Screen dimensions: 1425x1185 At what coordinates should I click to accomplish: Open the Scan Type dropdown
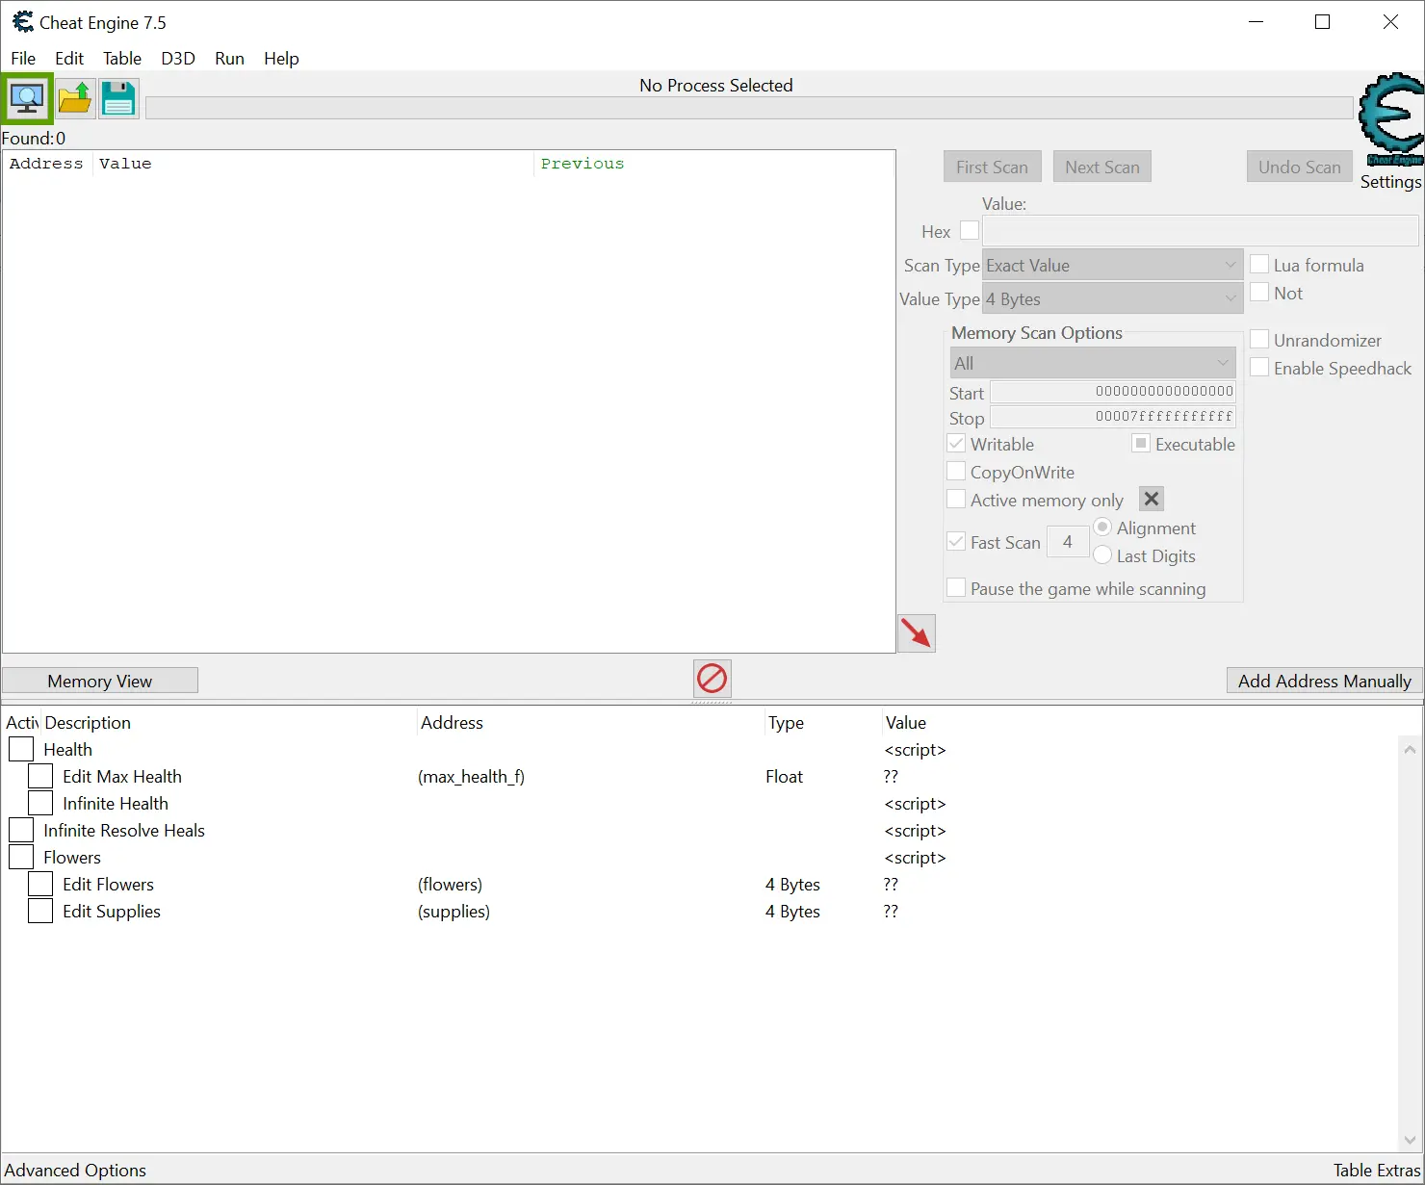pyautogui.click(x=1111, y=266)
